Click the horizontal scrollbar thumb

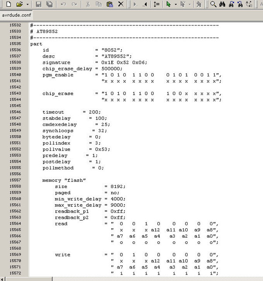pos(29,279)
